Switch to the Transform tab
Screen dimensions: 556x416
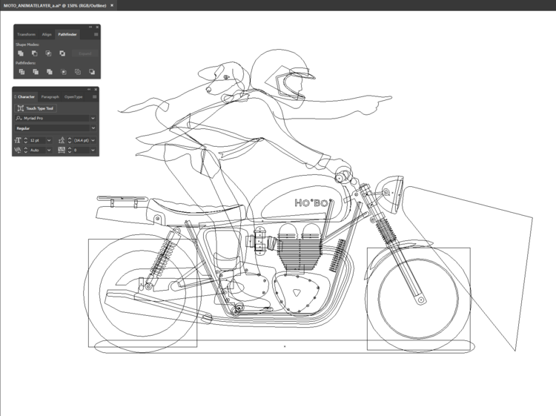pyautogui.click(x=26, y=34)
